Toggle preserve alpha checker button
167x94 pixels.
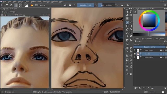point(70,5)
